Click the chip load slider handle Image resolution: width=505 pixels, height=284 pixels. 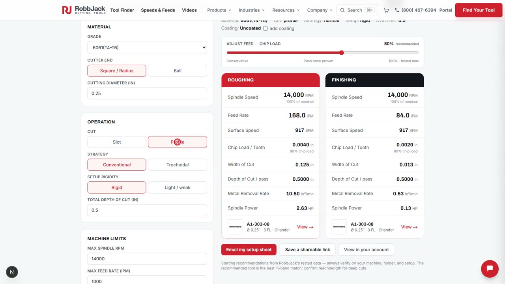pos(342,53)
